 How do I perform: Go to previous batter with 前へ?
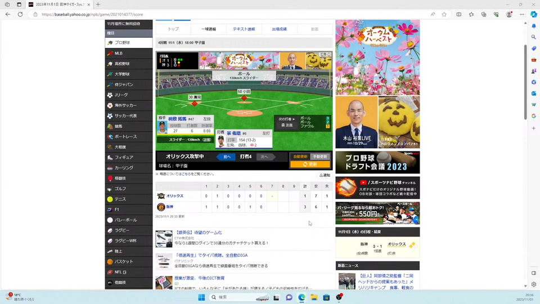coord(226,157)
